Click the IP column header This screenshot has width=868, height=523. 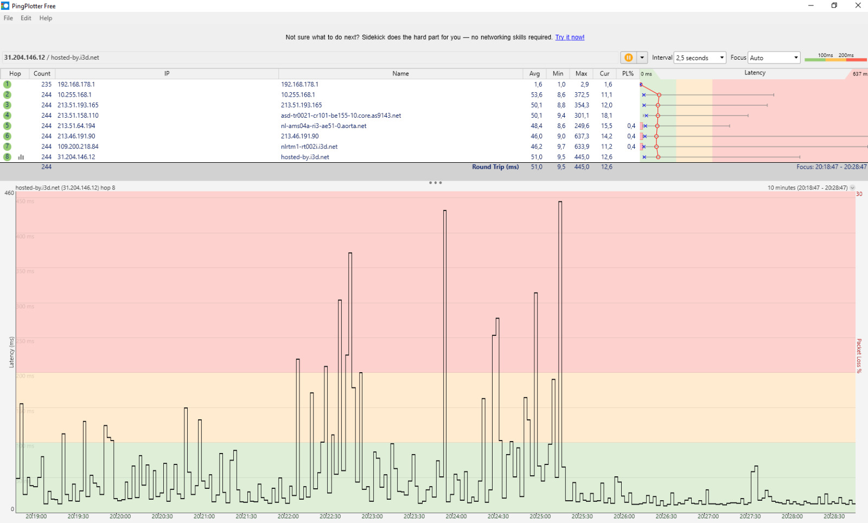pyautogui.click(x=167, y=74)
